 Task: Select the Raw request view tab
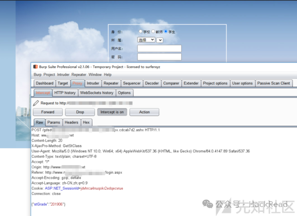[40, 122]
